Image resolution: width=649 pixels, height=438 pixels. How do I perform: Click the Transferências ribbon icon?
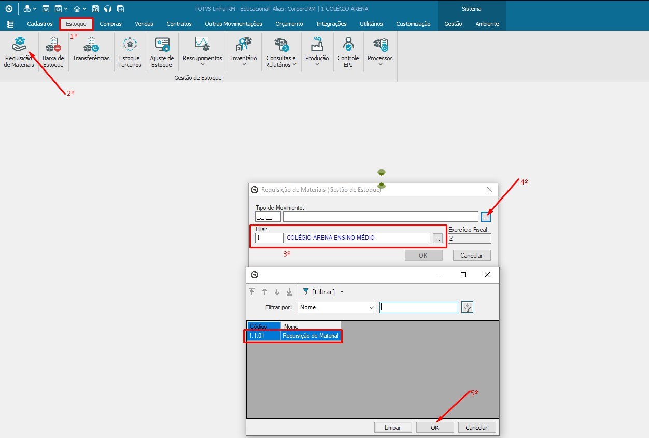pyautogui.click(x=91, y=50)
